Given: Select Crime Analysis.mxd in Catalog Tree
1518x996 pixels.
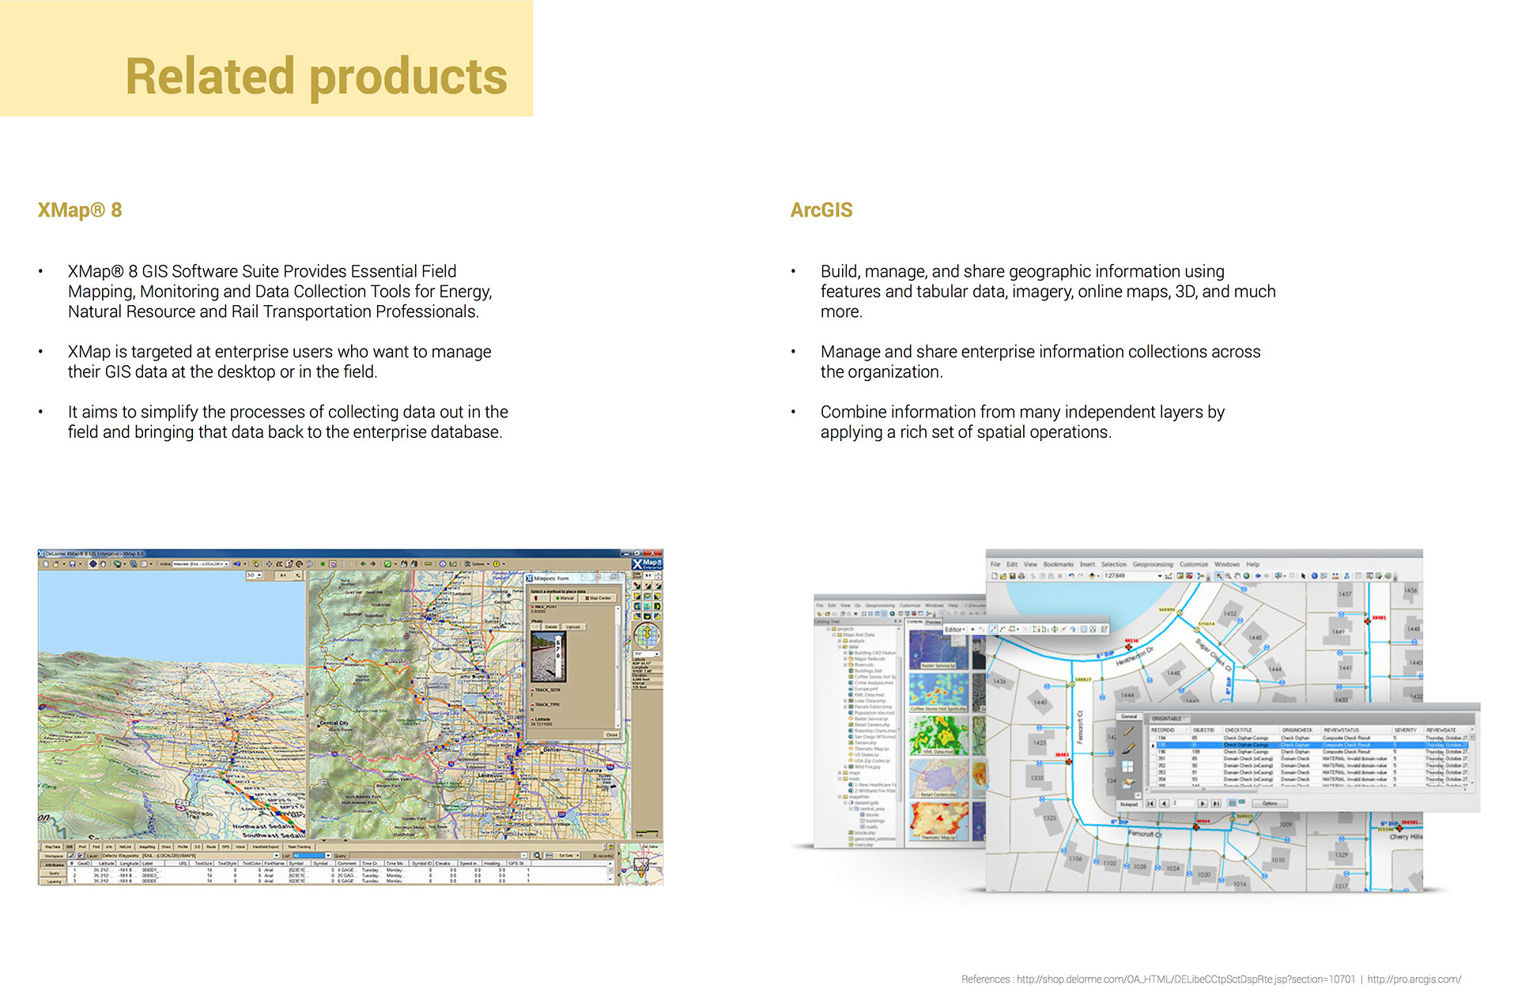Looking at the screenshot, I should (x=874, y=683).
